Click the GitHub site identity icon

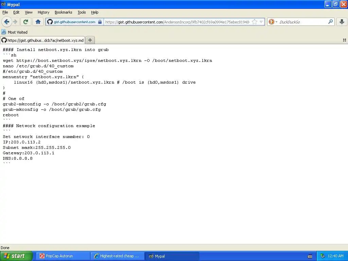point(50,22)
